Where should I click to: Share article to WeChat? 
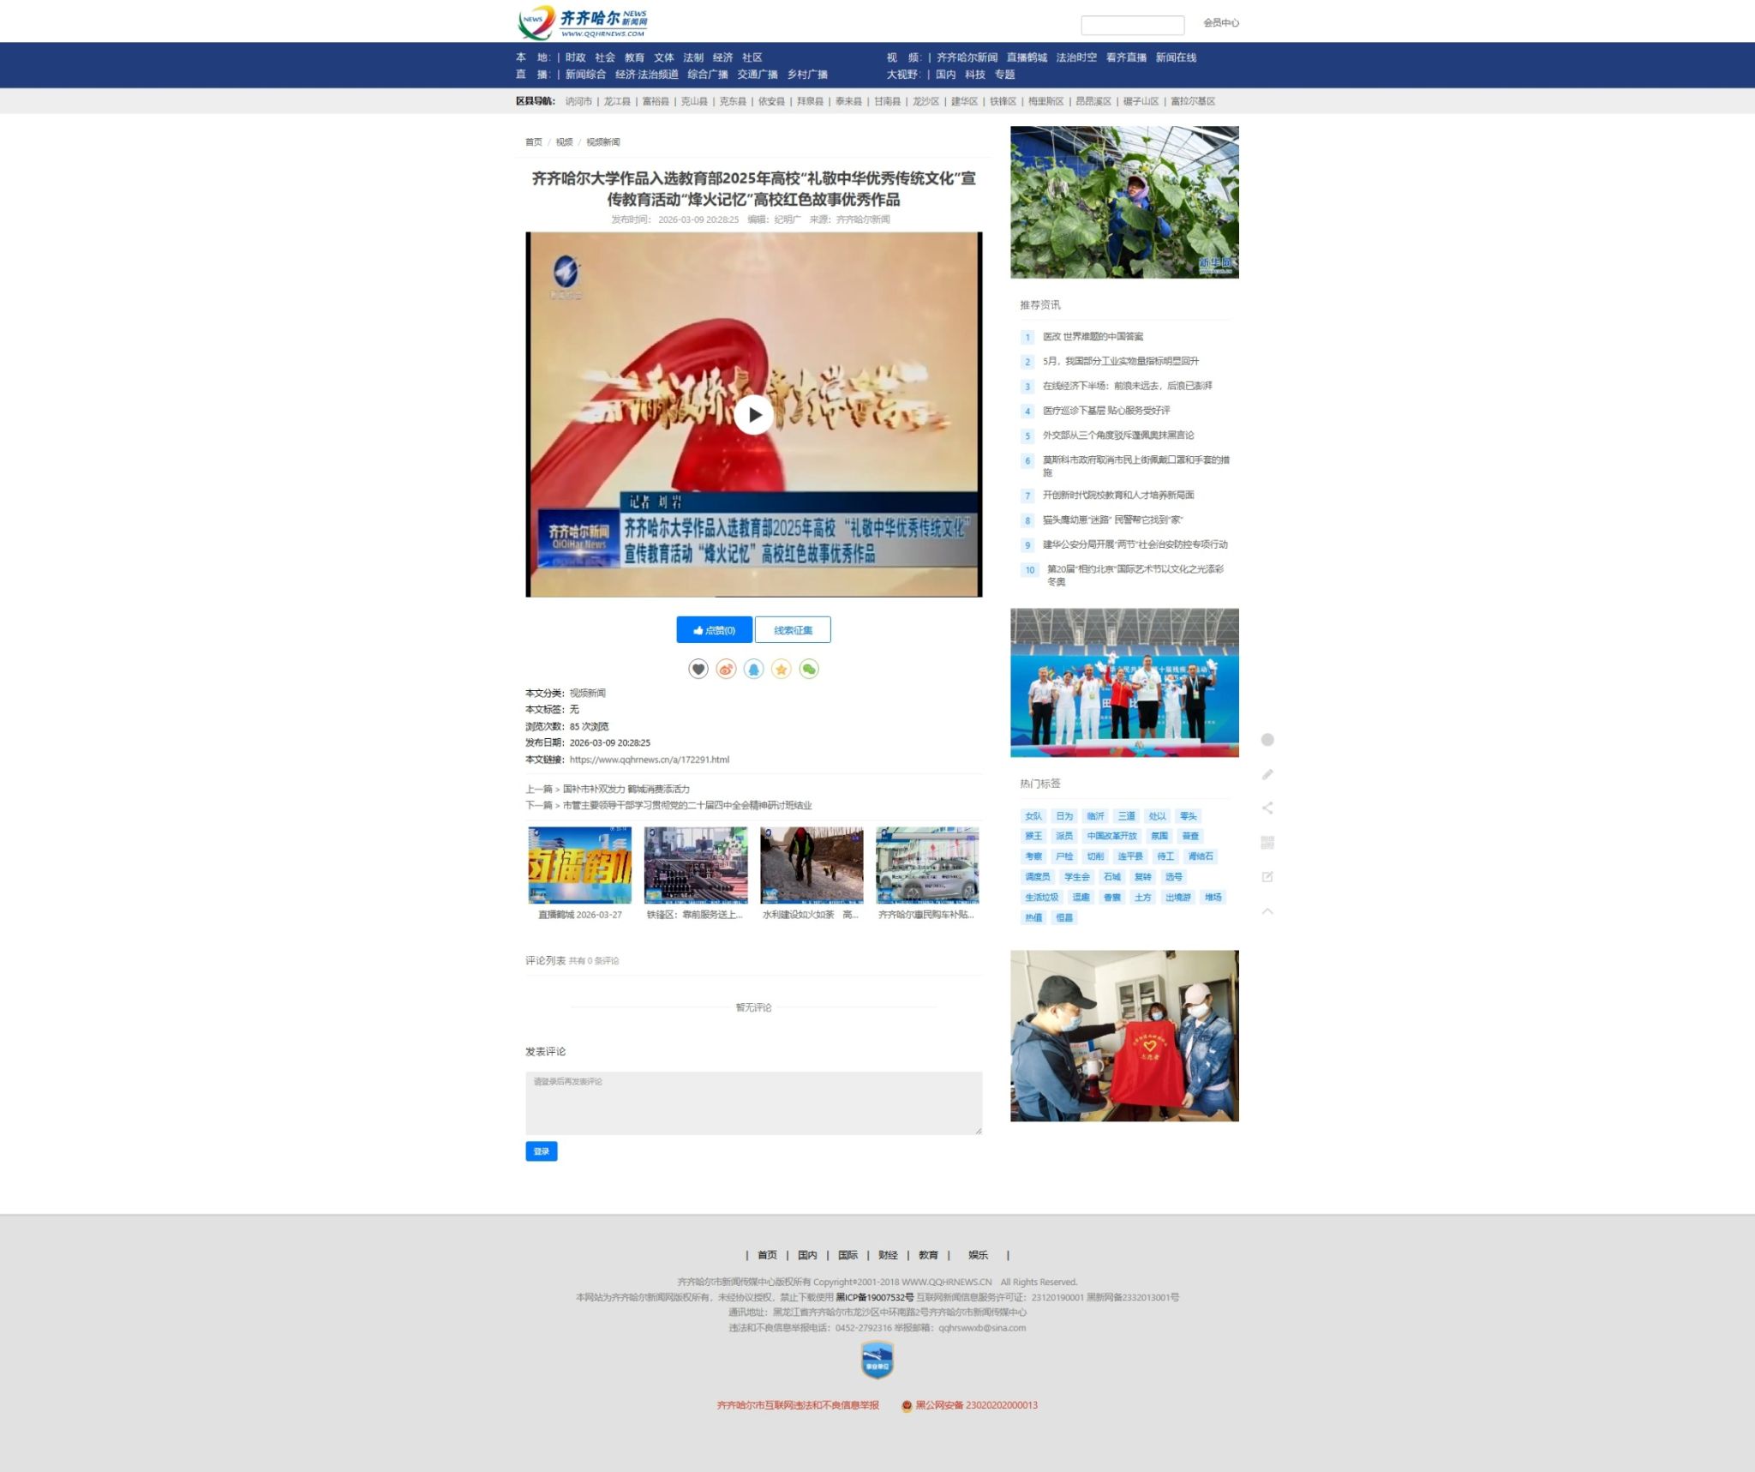click(x=808, y=669)
